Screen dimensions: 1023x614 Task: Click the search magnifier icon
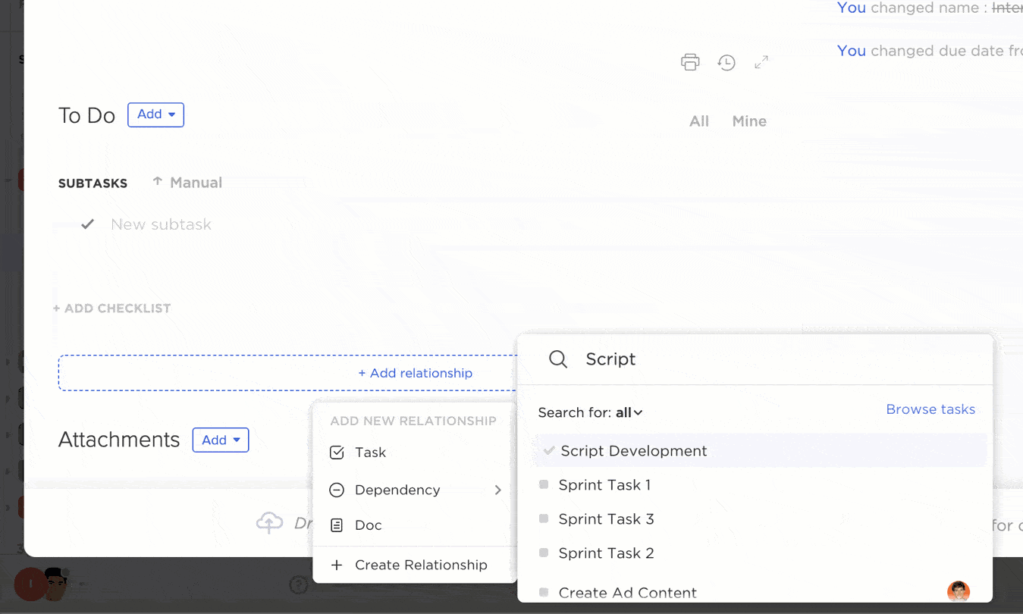[558, 359]
